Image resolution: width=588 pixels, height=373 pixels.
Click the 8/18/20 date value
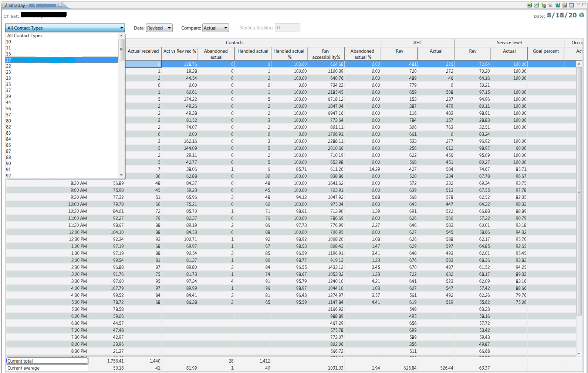point(562,15)
